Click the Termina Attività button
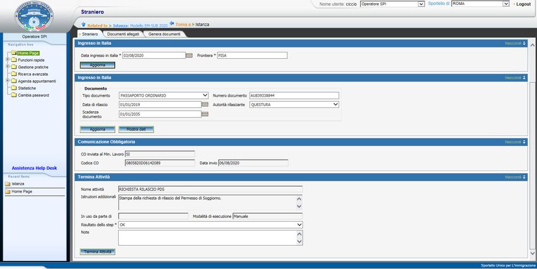This screenshot has height=269, width=537. [98, 251]
